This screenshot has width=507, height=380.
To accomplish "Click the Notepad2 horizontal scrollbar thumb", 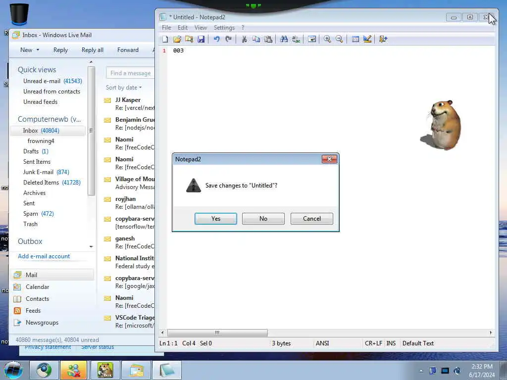I will (x=217, y=332).
